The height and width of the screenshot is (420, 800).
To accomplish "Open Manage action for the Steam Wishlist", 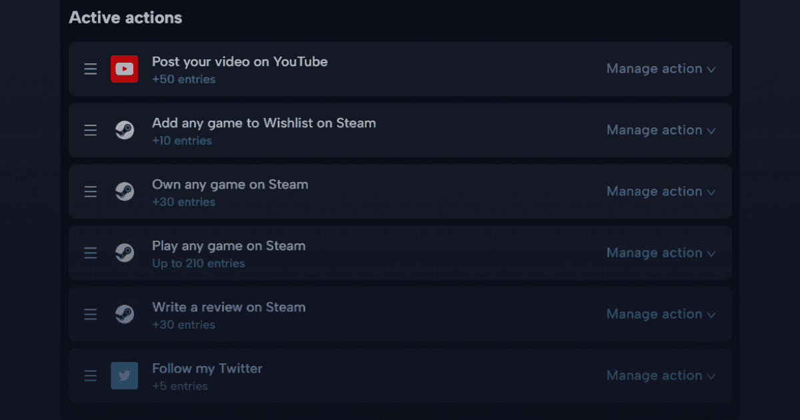I will [661, 130].
